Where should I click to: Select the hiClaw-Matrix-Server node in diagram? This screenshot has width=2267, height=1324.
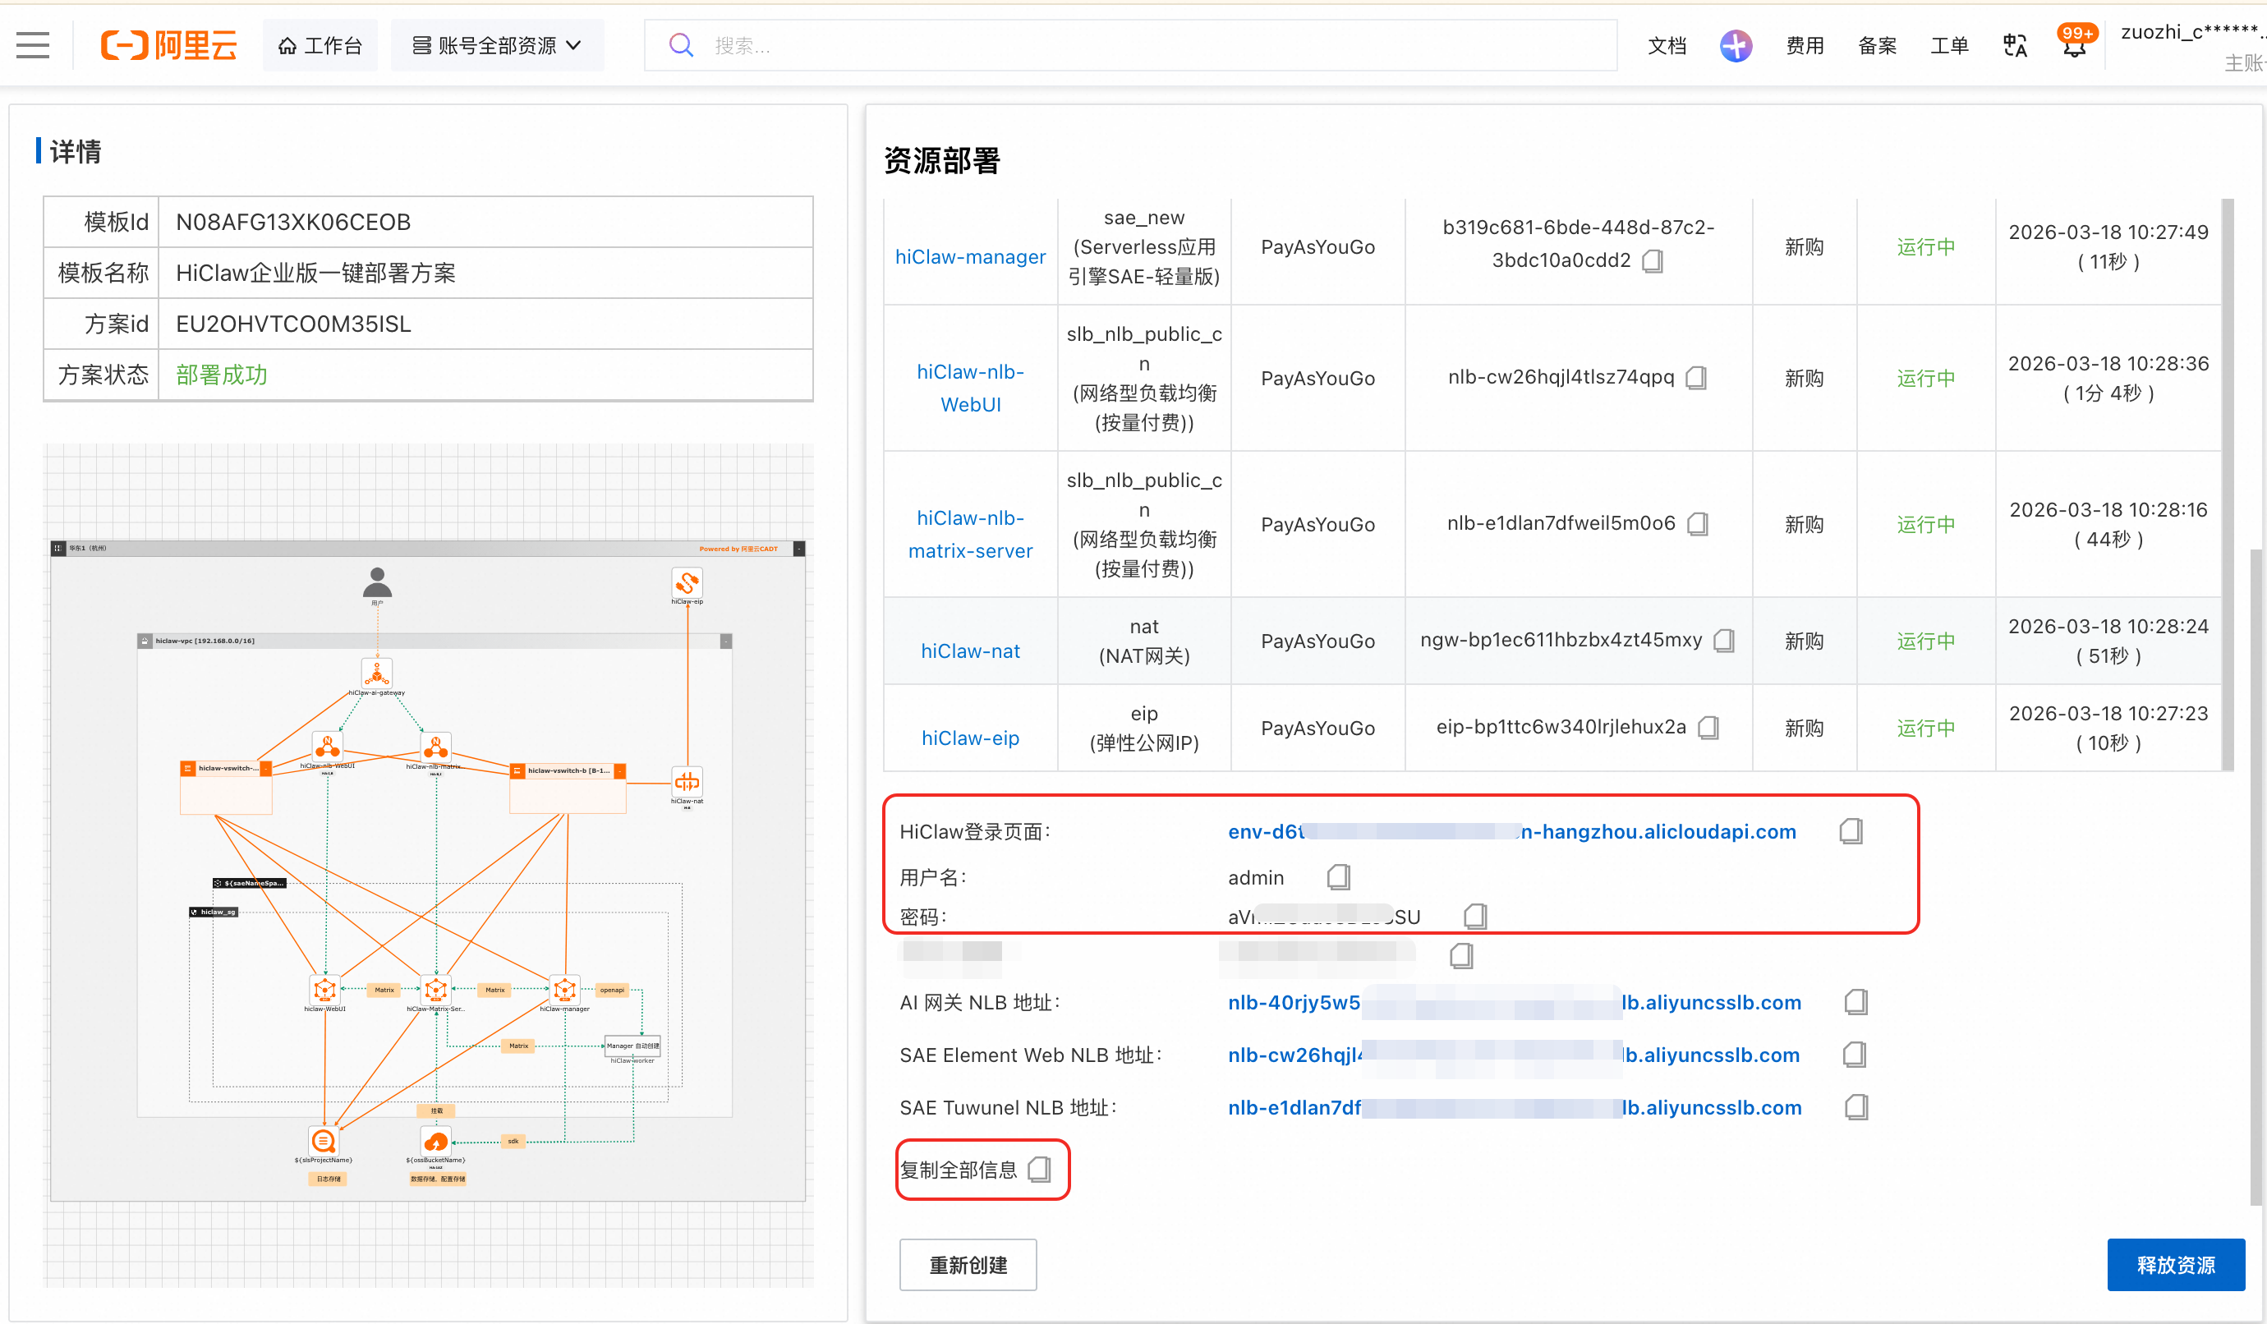[436, 990]
